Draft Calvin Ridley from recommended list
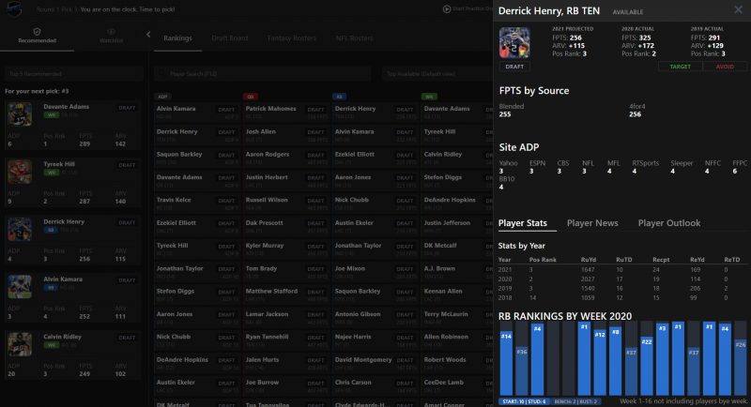This screenshot has width=751, height=407. click(x=127, y=338)
